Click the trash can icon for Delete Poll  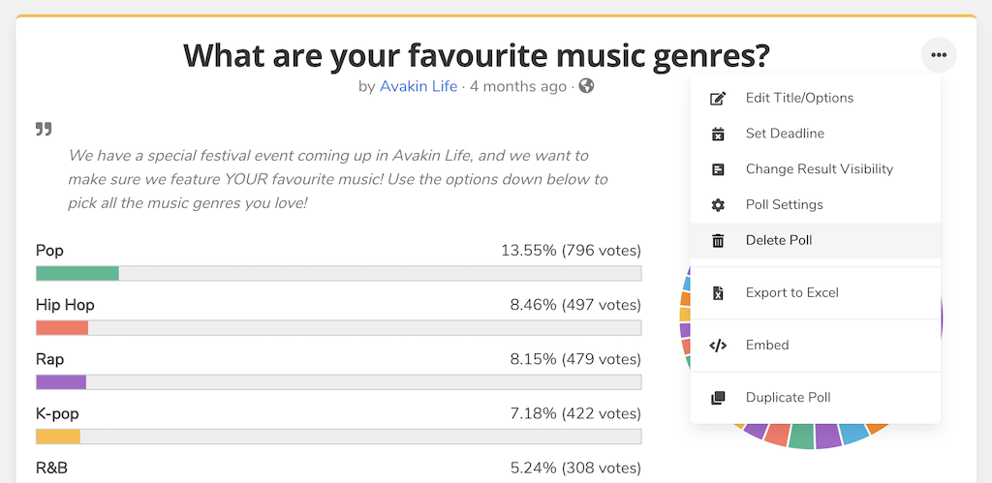[x=718, y=240]
